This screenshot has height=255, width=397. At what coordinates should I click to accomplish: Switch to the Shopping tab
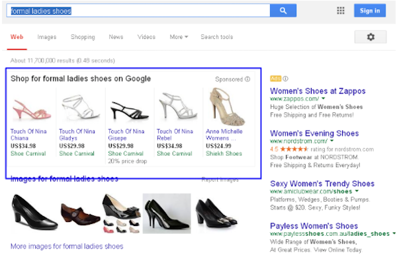(x=83, y=37)
